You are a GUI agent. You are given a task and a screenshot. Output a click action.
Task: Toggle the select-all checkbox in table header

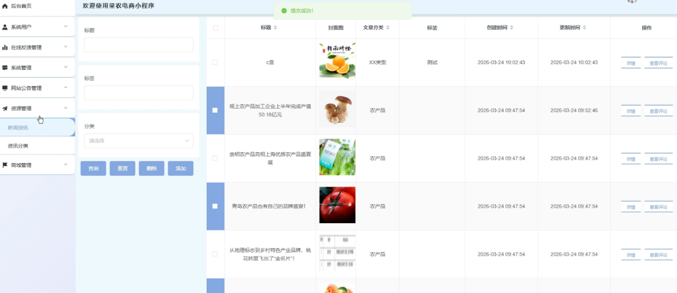coord(216,28)
